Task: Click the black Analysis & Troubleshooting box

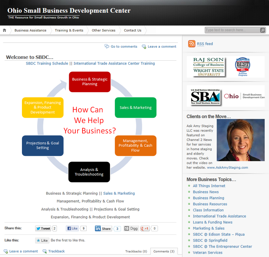Action: point(89,172)
